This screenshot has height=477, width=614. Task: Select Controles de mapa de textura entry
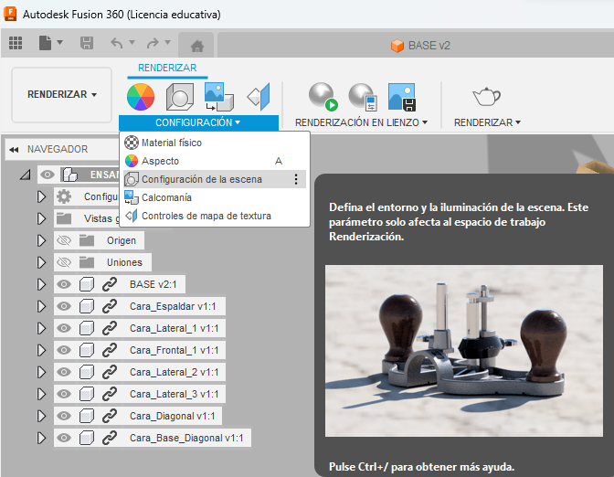click(215, 216)
